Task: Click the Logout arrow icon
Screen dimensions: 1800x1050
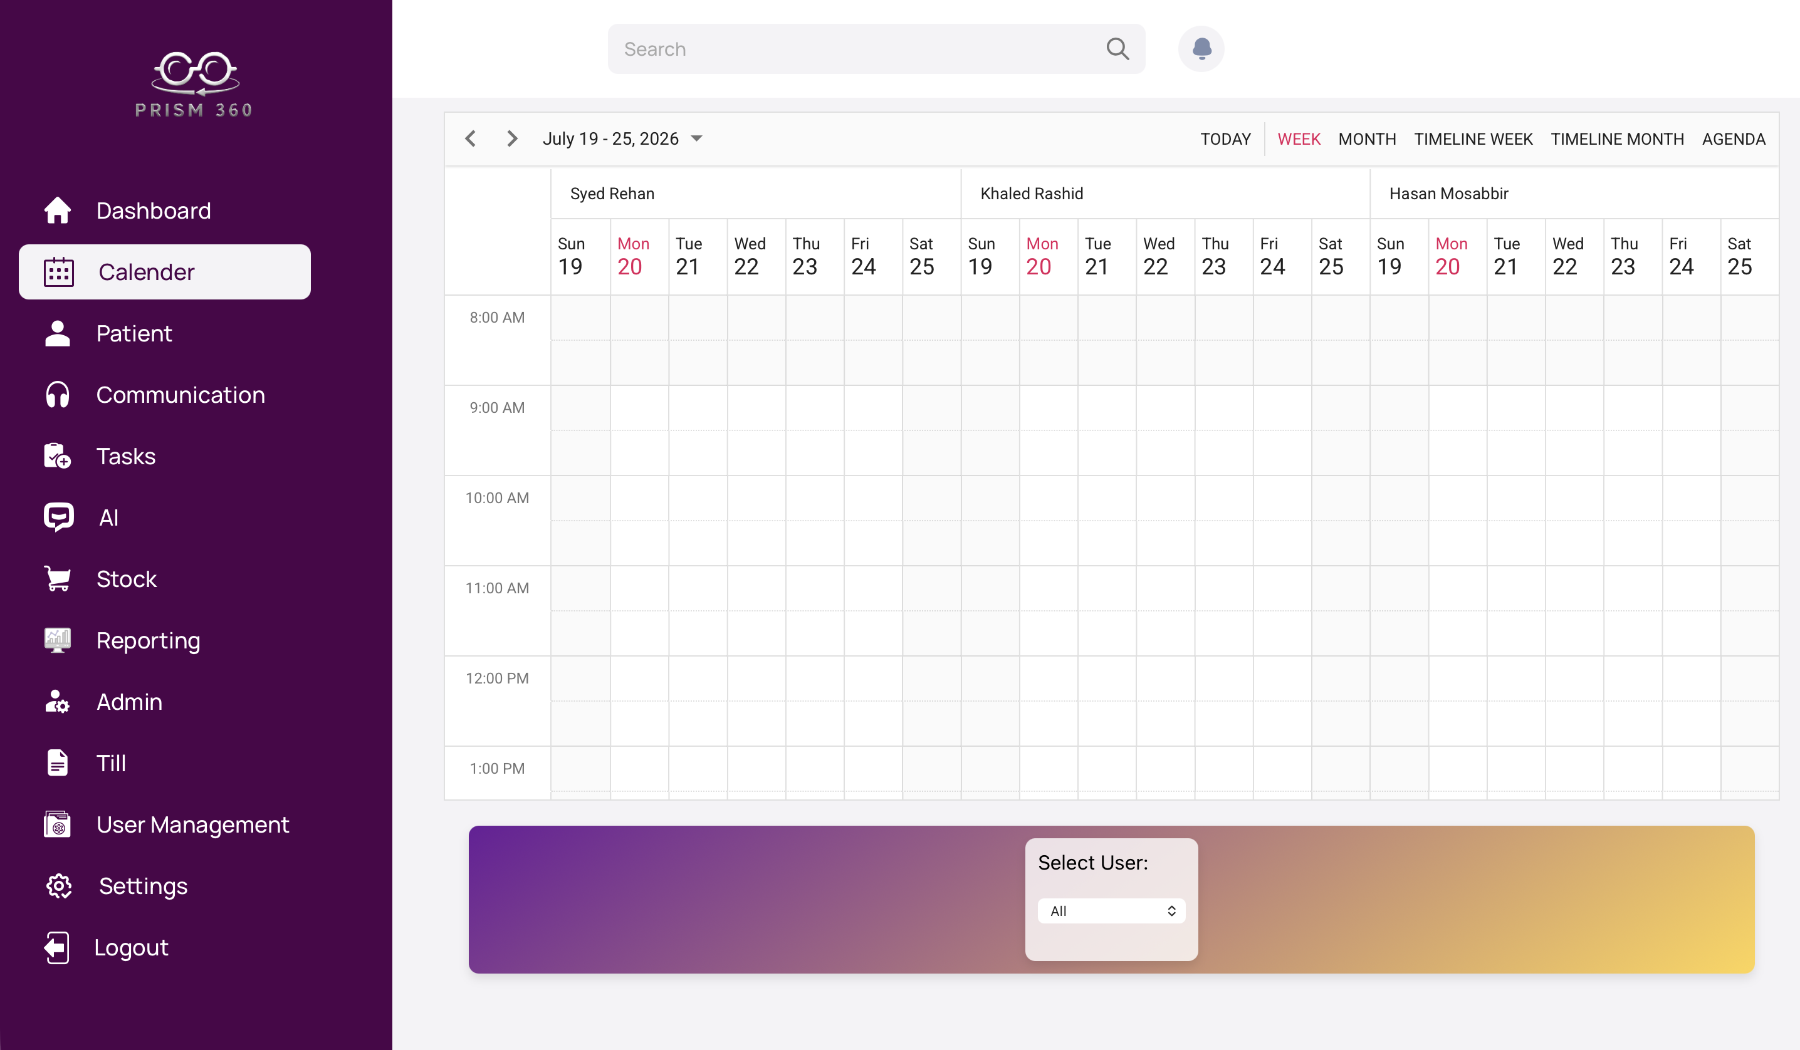Action: tap(57, 947)
